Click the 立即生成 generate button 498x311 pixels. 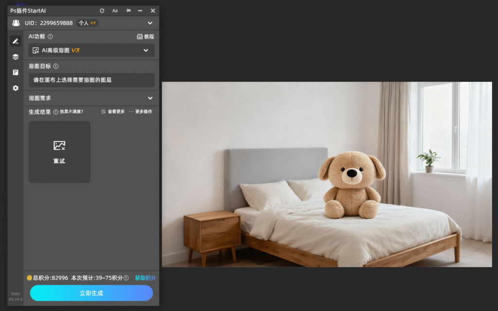[91, 293]
